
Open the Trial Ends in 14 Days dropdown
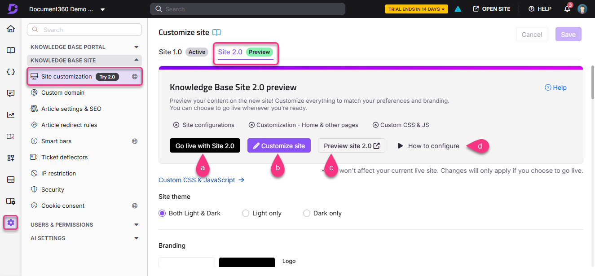(416, 8)
